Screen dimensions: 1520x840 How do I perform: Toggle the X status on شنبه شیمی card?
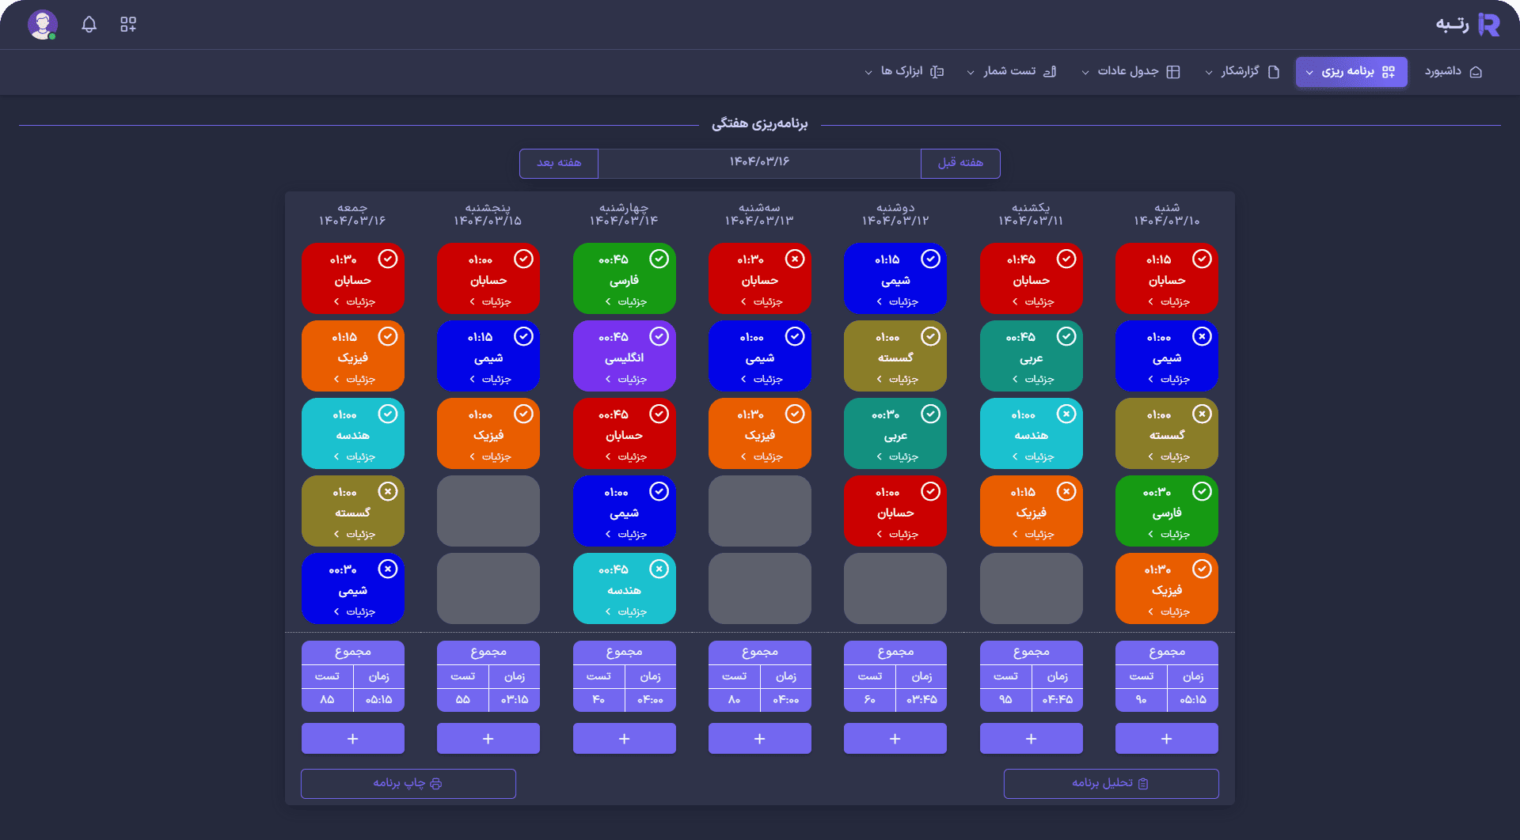coord(1202,336)
